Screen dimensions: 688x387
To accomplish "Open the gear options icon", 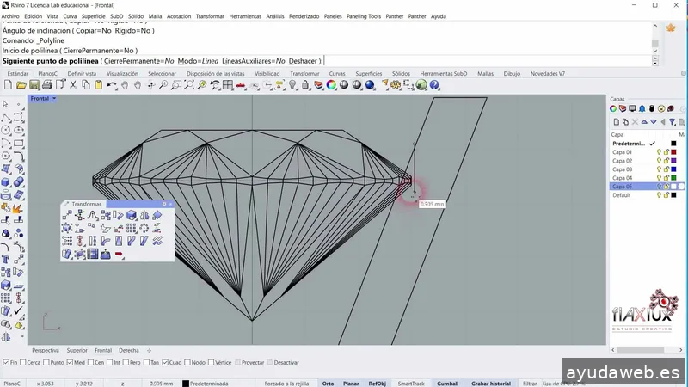I will coord(396,85).
